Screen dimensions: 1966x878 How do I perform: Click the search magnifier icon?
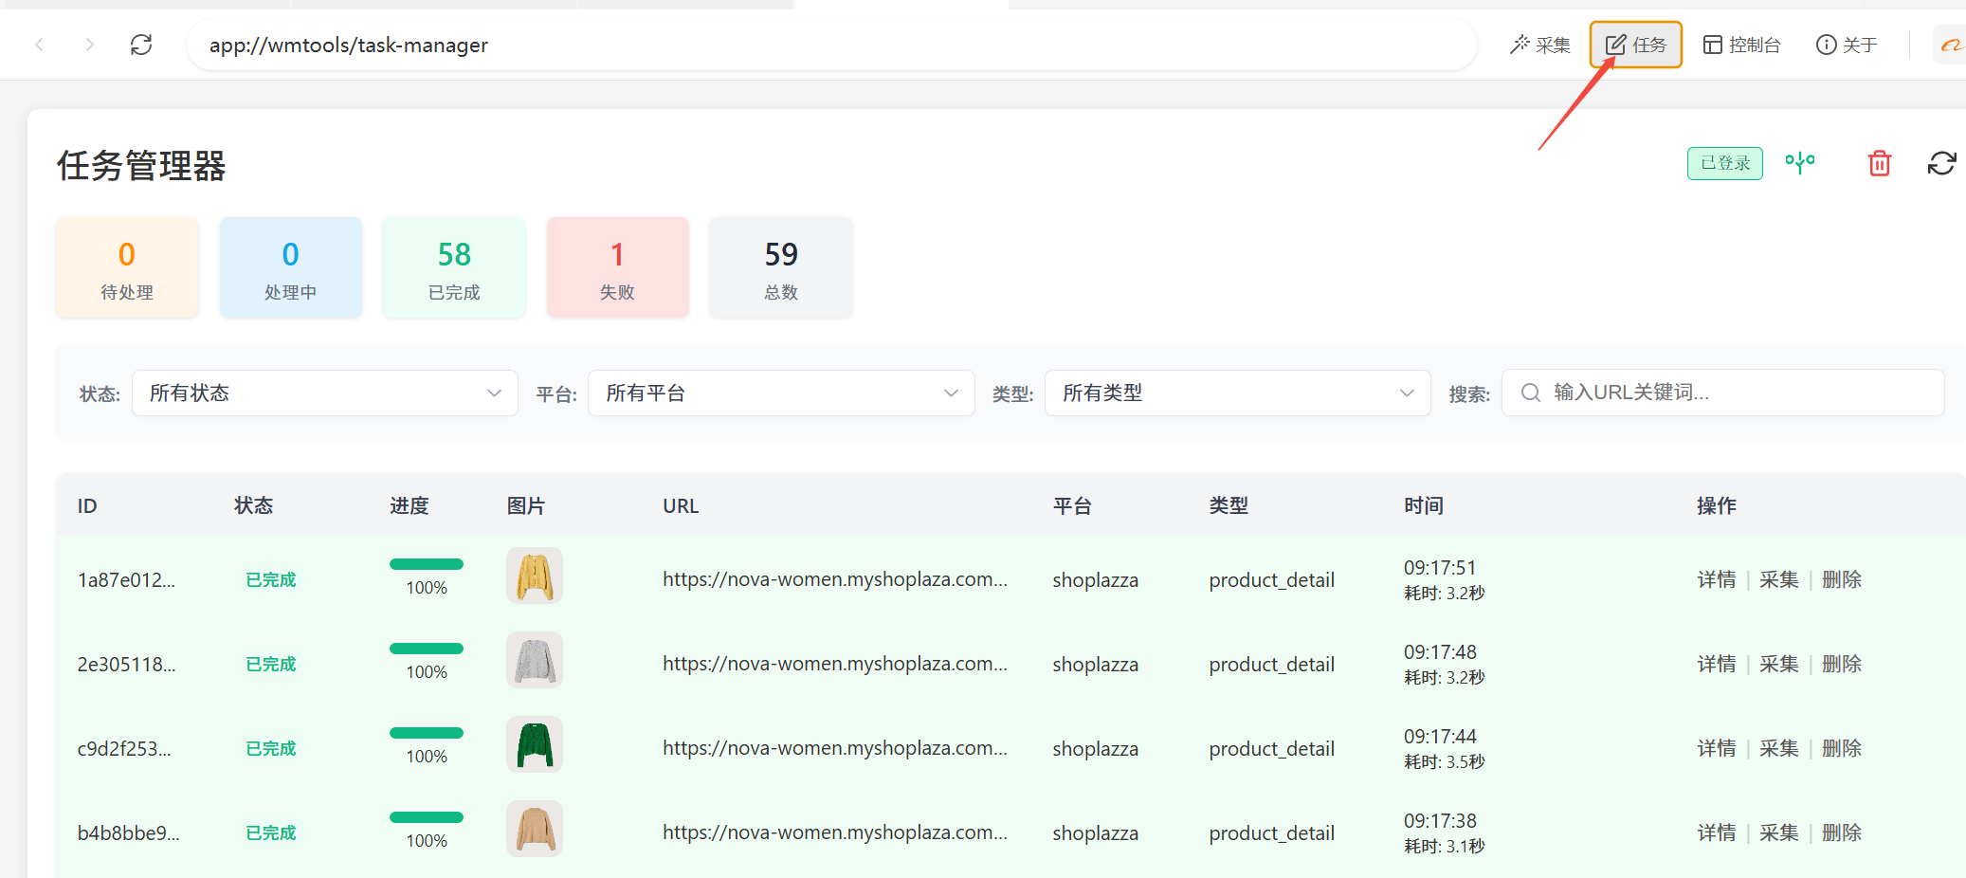click(x=1530, y=393)
